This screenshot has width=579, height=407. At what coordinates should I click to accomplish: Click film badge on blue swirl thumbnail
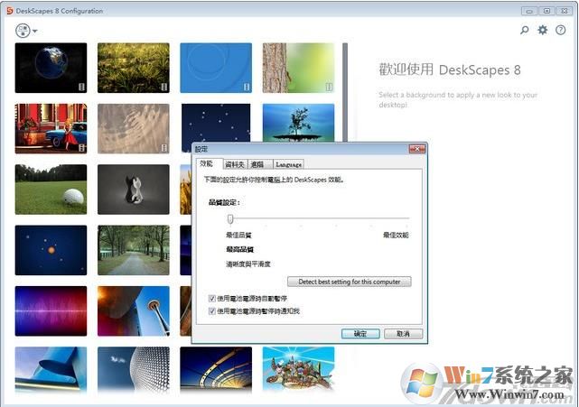[x=247, y=87]
